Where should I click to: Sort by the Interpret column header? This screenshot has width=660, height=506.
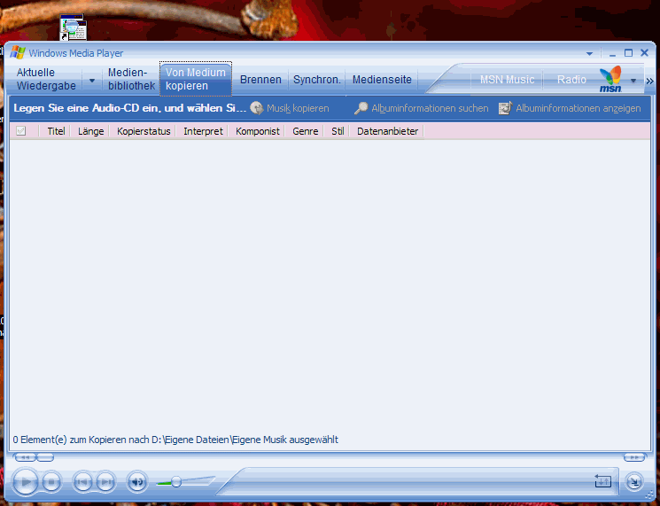[203, 131]
